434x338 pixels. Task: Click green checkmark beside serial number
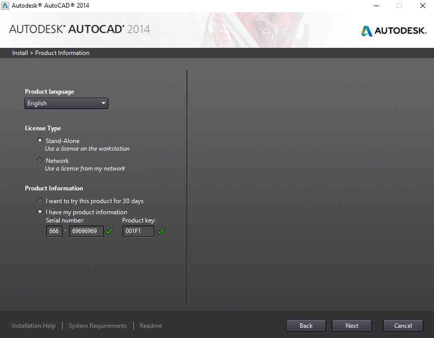pyautogui.click(x=109, y=231)
